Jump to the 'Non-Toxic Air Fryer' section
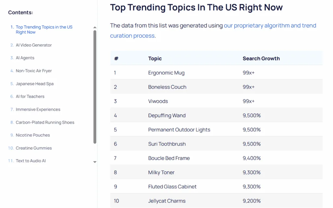Viewport: 333px width, 208px height. click(x=34, y=71)
